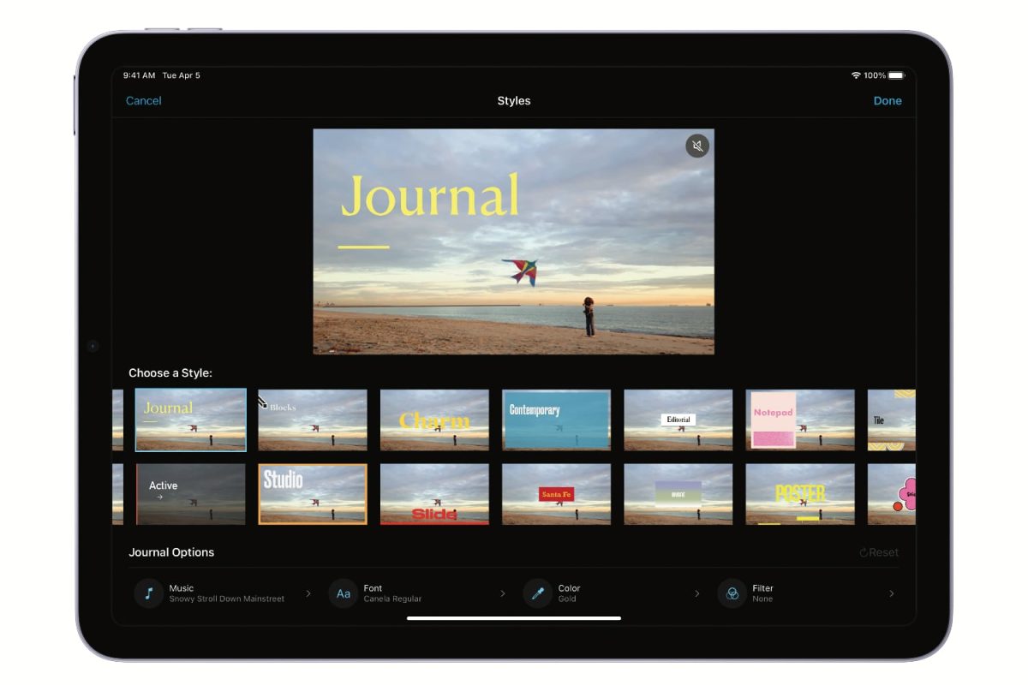Viewport: 1028px width, 685px height.
Task: Click the Color eyedropper icon
Action: [537, 593]
